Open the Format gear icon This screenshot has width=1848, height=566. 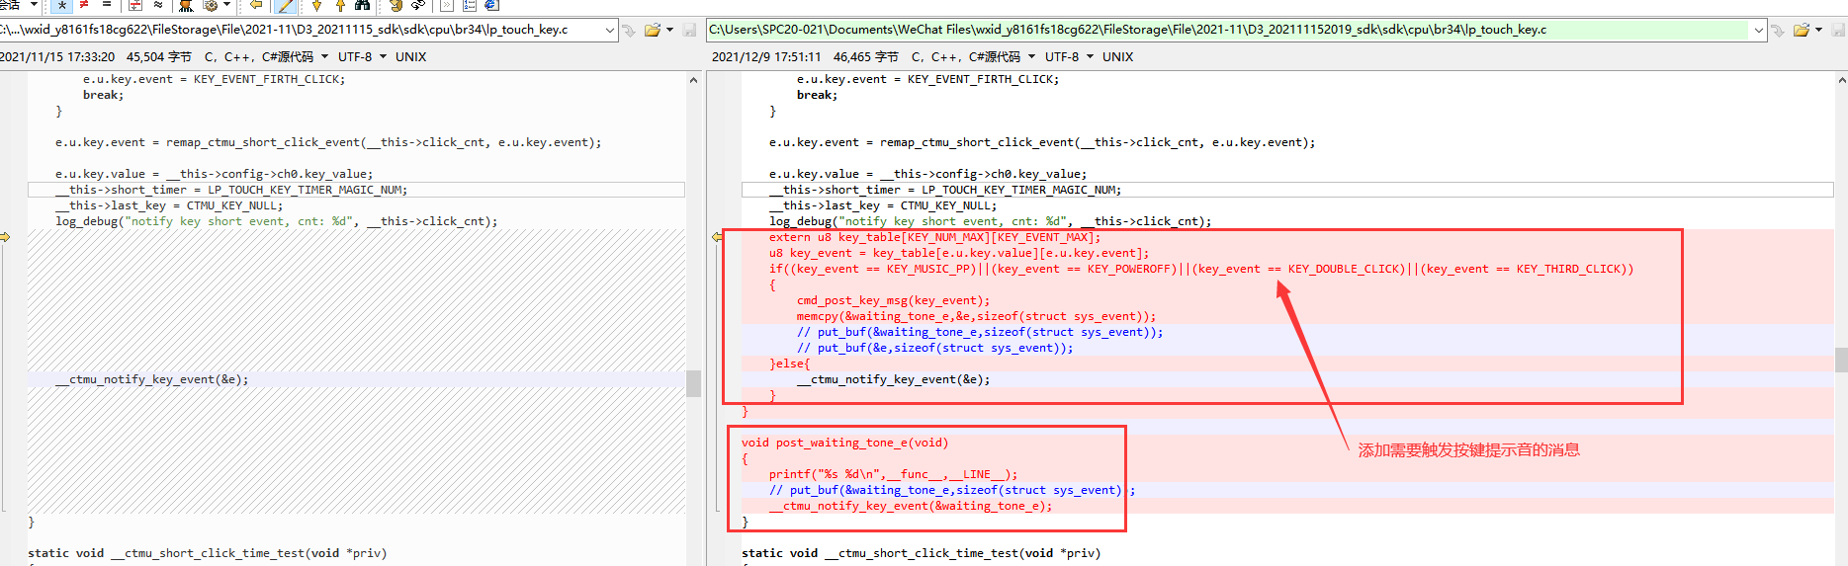click(x=210, y=5)
